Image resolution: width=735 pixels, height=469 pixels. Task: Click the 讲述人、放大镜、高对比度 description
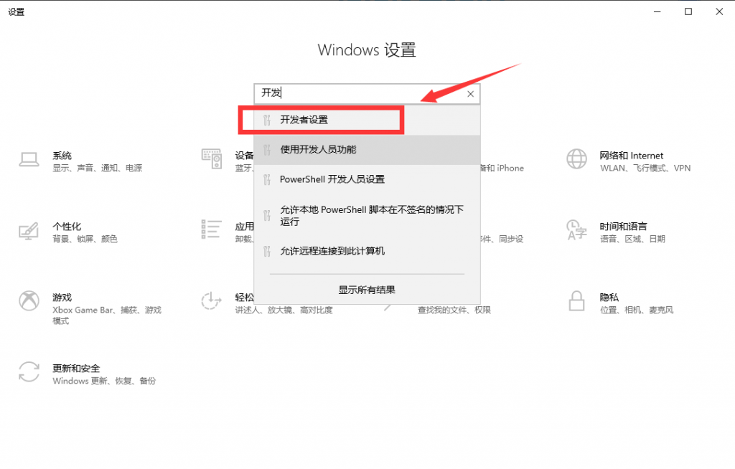[x=284, y=311]
